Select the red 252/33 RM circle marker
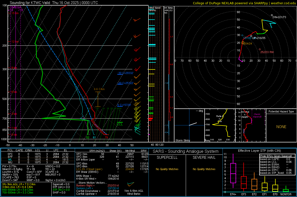 260,49
